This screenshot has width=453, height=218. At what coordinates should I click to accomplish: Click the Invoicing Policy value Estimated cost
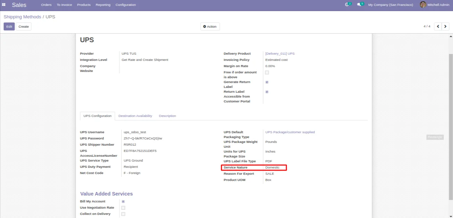pos(276,60)
